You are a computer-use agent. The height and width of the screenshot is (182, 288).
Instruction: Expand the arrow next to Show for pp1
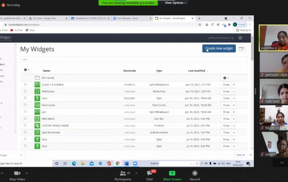coord(234,112)
